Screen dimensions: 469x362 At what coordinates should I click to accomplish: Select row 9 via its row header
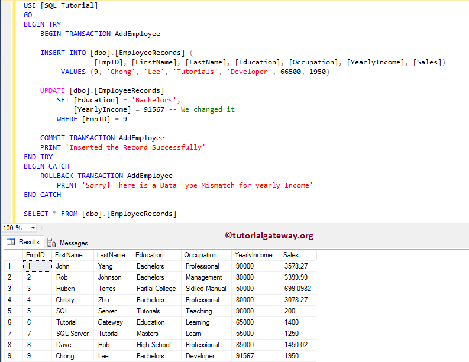click(x=13, y=356)
